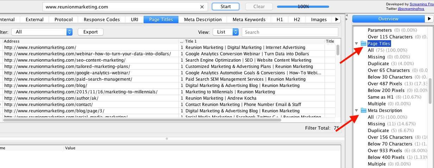The height and width of the screenshot is (168, 434).
Task: Collapse the Meta Description tree section
Action: (x=356, y=111)
